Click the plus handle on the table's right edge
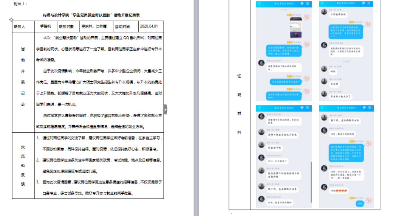This screenshot has height=216, width=393. [x=166, y=109]
